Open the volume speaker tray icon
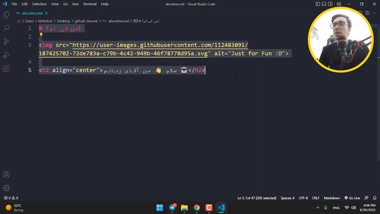 point(353,207)
